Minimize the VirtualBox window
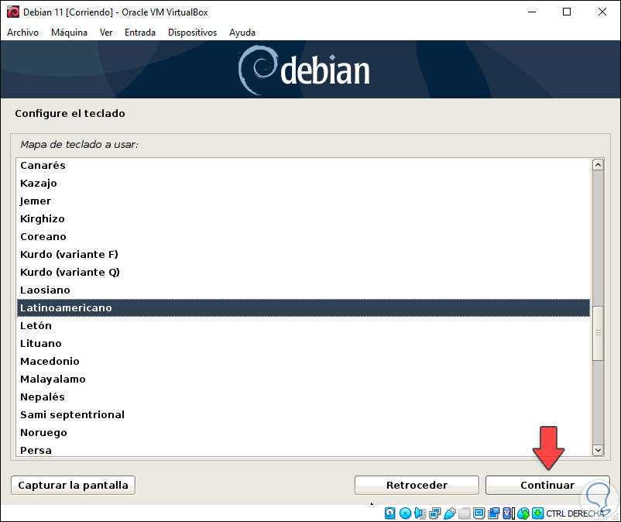 pos(532,12)
